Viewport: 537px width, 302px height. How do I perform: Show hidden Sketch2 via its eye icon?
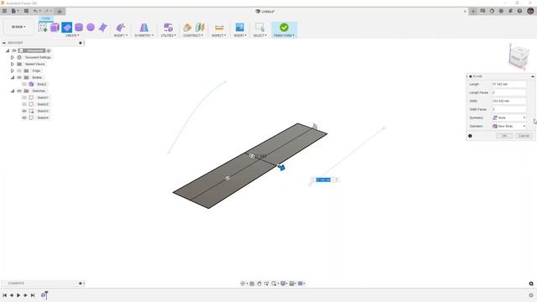24,104
